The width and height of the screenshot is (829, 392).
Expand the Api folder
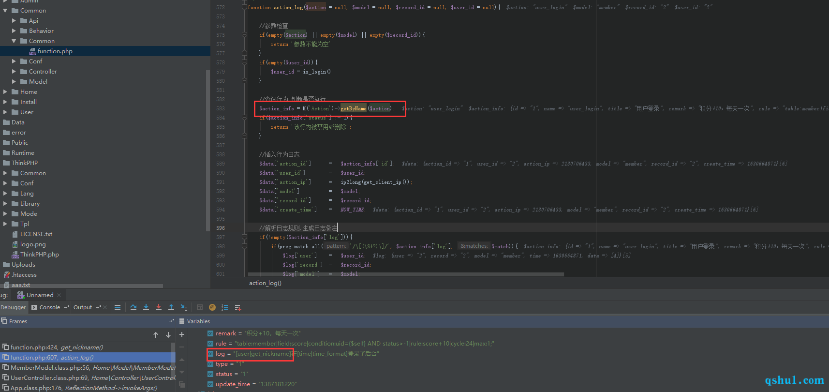pyautogui.click(x=14, y=21)
